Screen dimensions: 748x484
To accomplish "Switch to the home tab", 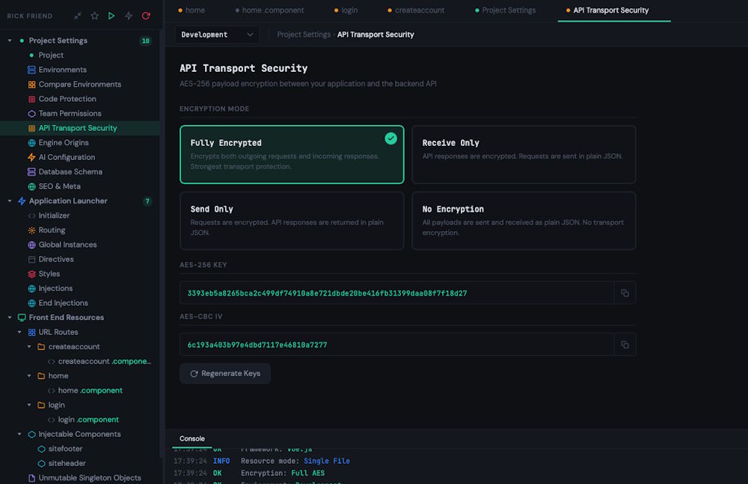I will click(191, 10).
